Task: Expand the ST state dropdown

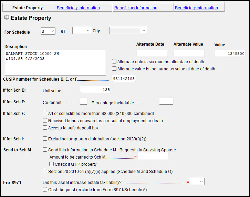Action: (82, 30)
